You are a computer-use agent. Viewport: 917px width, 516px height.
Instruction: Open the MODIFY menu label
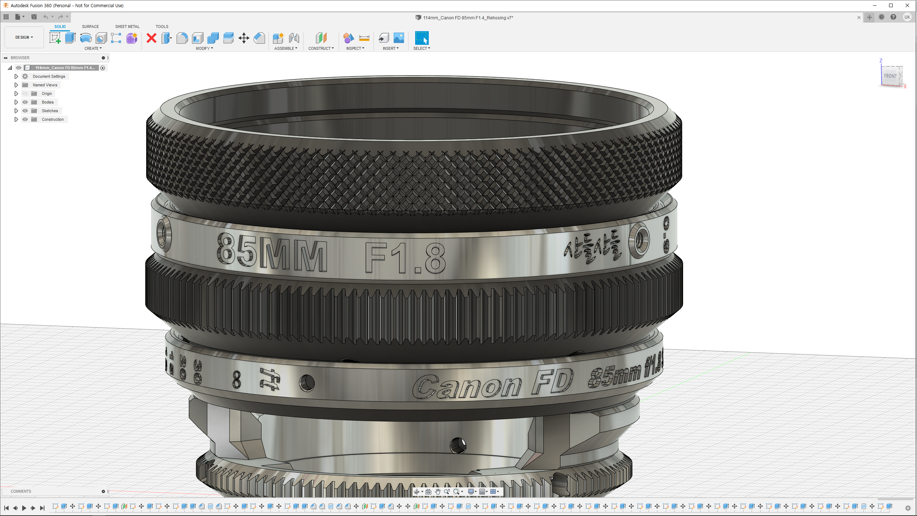(204, 48)
